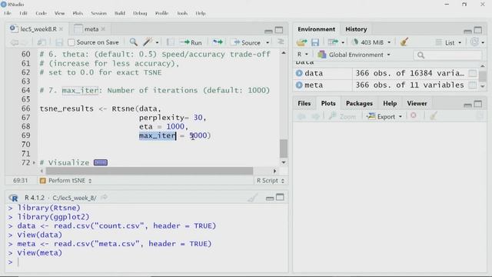Open table view icon for meta row
This screenshot has width=492, height=277.
tap(472, 85)
